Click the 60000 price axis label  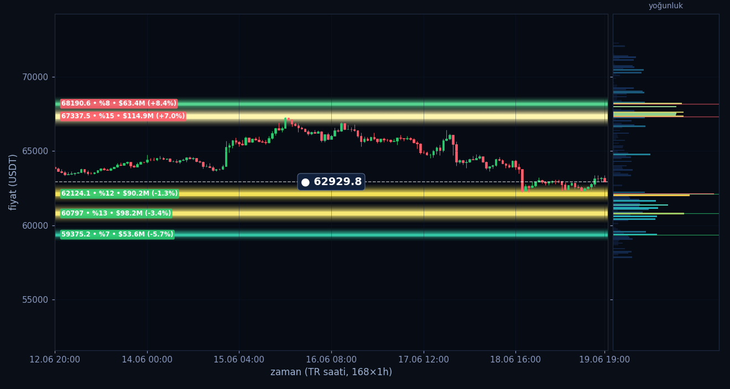(x=35, y=225)
